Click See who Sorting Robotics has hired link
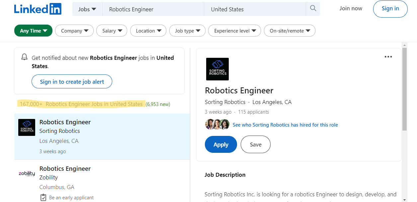This screenshot has height=202, width=417. (285, 125)
